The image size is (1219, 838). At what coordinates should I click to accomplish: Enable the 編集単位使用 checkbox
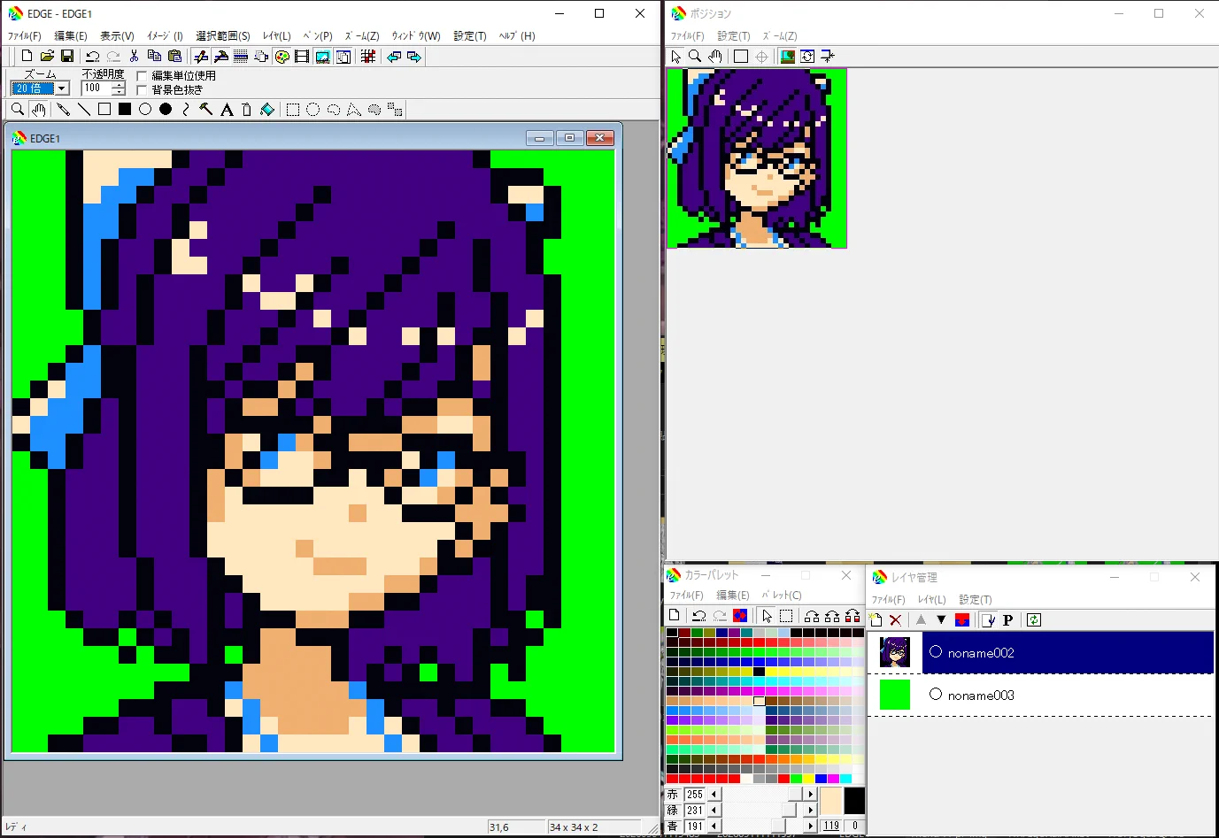(142, 76)
